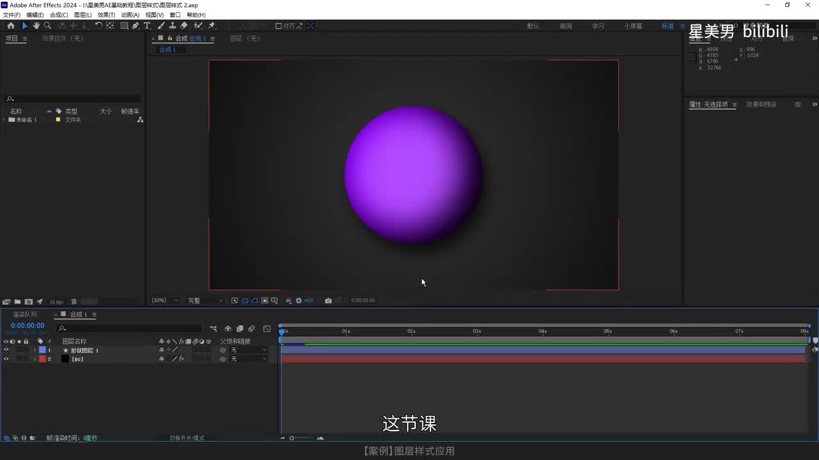Select the Selection arrow tool
The height and width of the screenshot is (460, 819).
pos(25,26)
